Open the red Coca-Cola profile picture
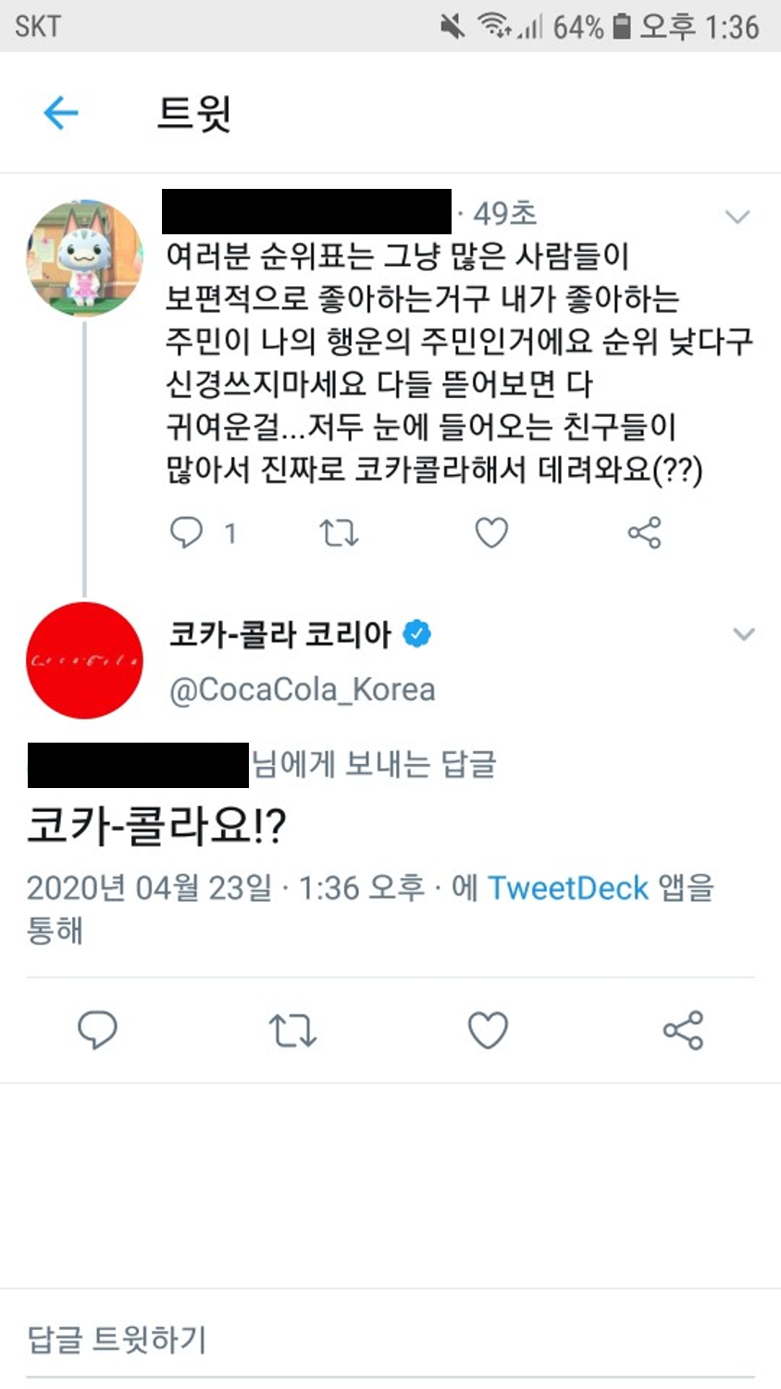 (84, 660)
